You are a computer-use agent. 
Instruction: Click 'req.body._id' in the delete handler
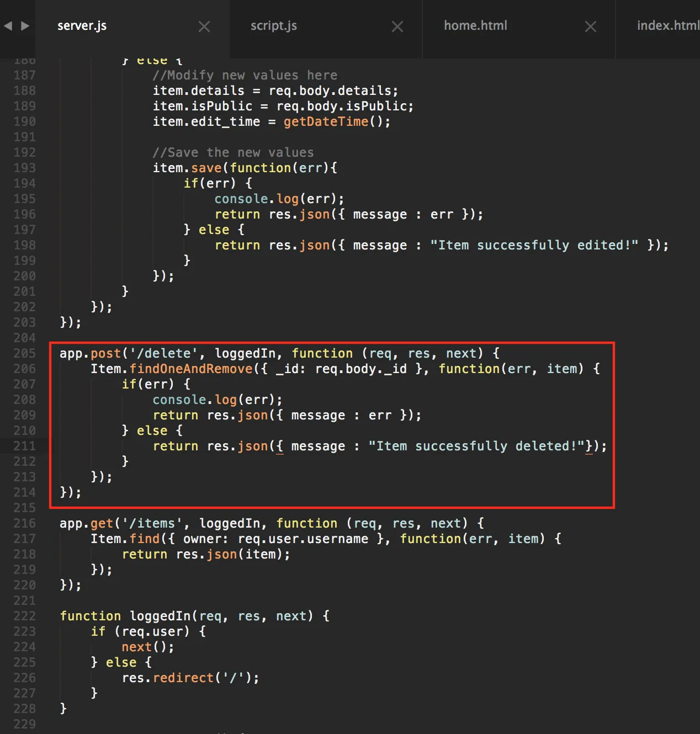(361, 369)
